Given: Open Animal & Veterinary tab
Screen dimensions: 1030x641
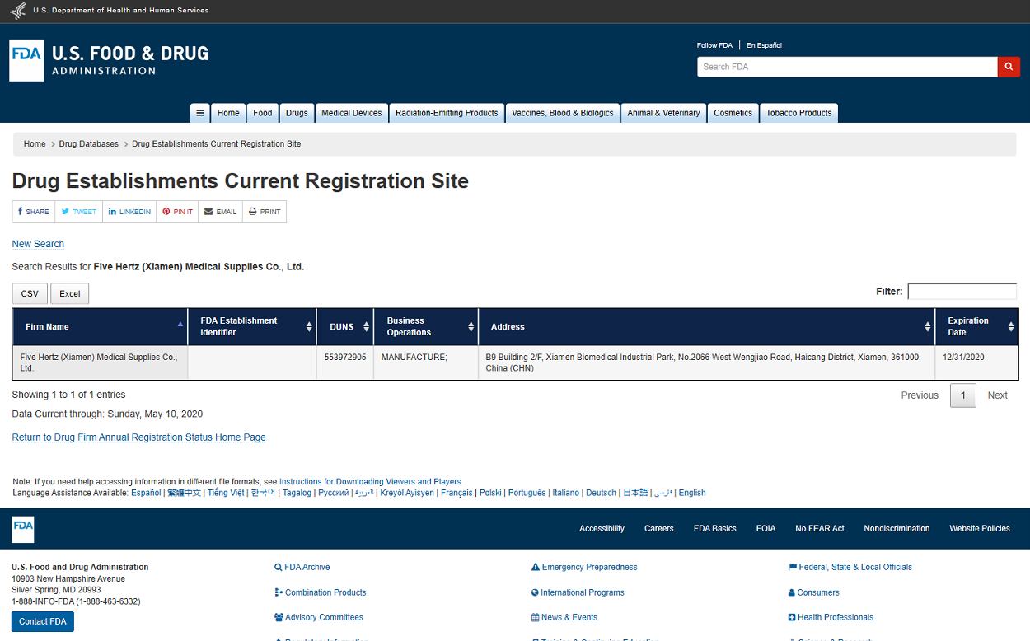Looking at the screenshot, I should (663, 113).
